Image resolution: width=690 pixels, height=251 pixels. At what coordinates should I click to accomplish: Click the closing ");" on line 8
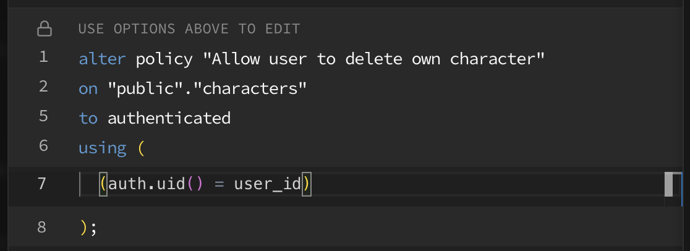pos(88,228)
